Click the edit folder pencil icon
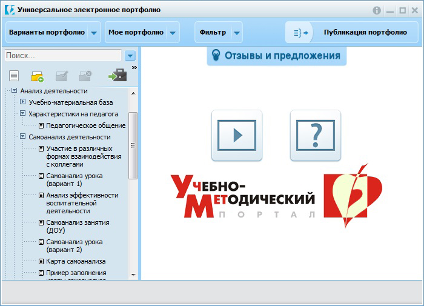Viewport: 424px width, 306px height. (62, 76)
